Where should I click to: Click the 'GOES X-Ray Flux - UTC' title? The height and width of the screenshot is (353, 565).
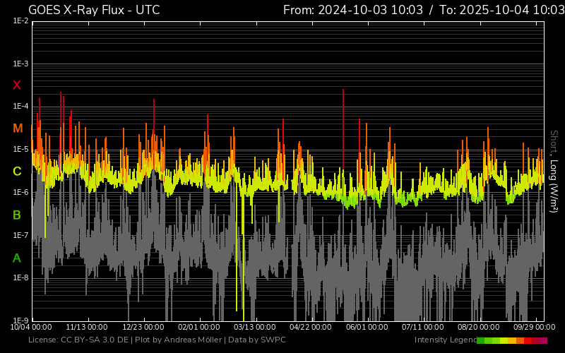tap(94, 10)
